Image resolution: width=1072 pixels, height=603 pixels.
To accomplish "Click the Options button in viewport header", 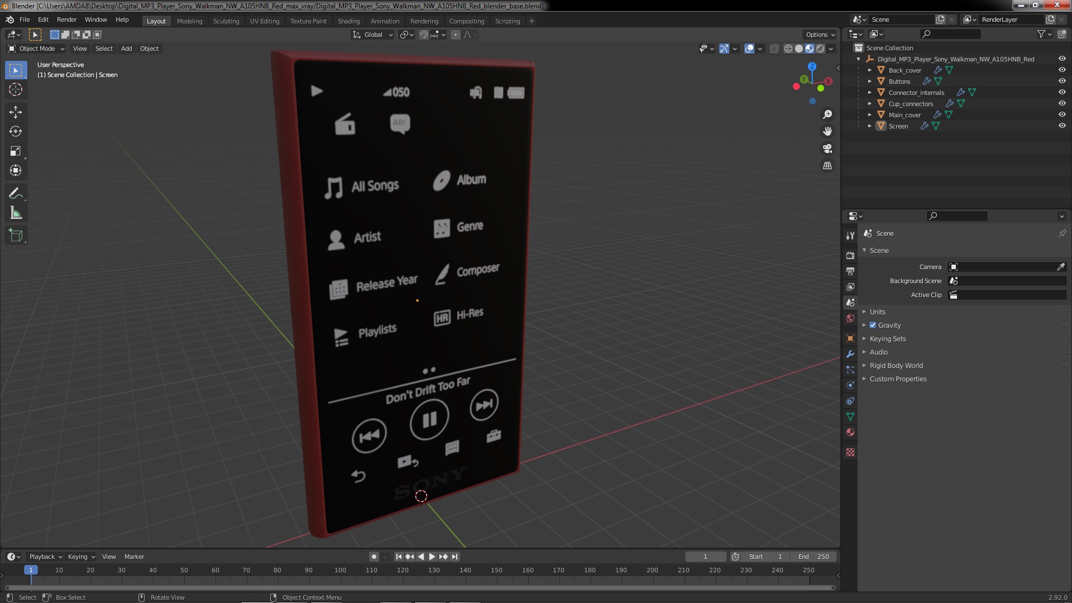I will [820, 35].
